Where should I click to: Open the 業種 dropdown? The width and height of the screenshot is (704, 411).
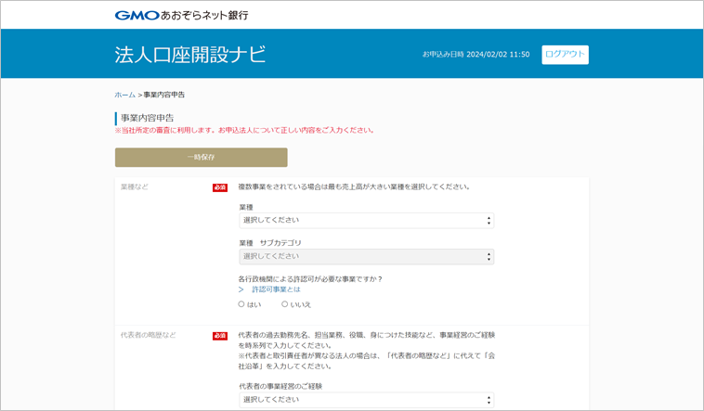point(366,221)
